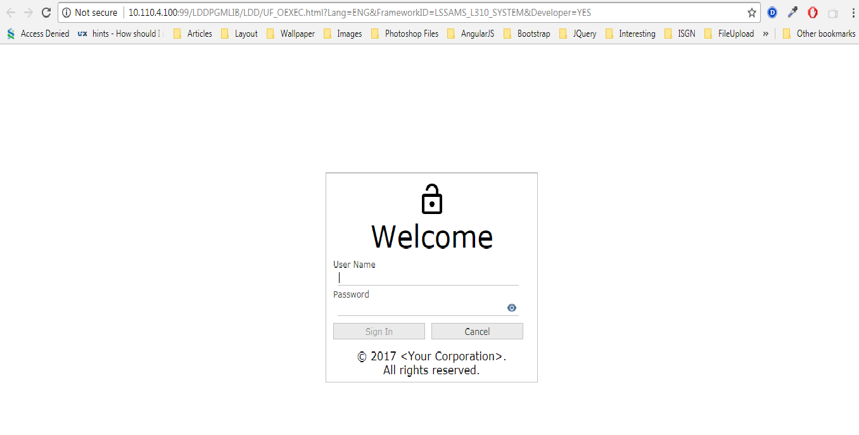Image resolution: width=859 pixels, height=435 pixels.
Task: Open the AngularJS bookmark folder
Action: (471, 34)
